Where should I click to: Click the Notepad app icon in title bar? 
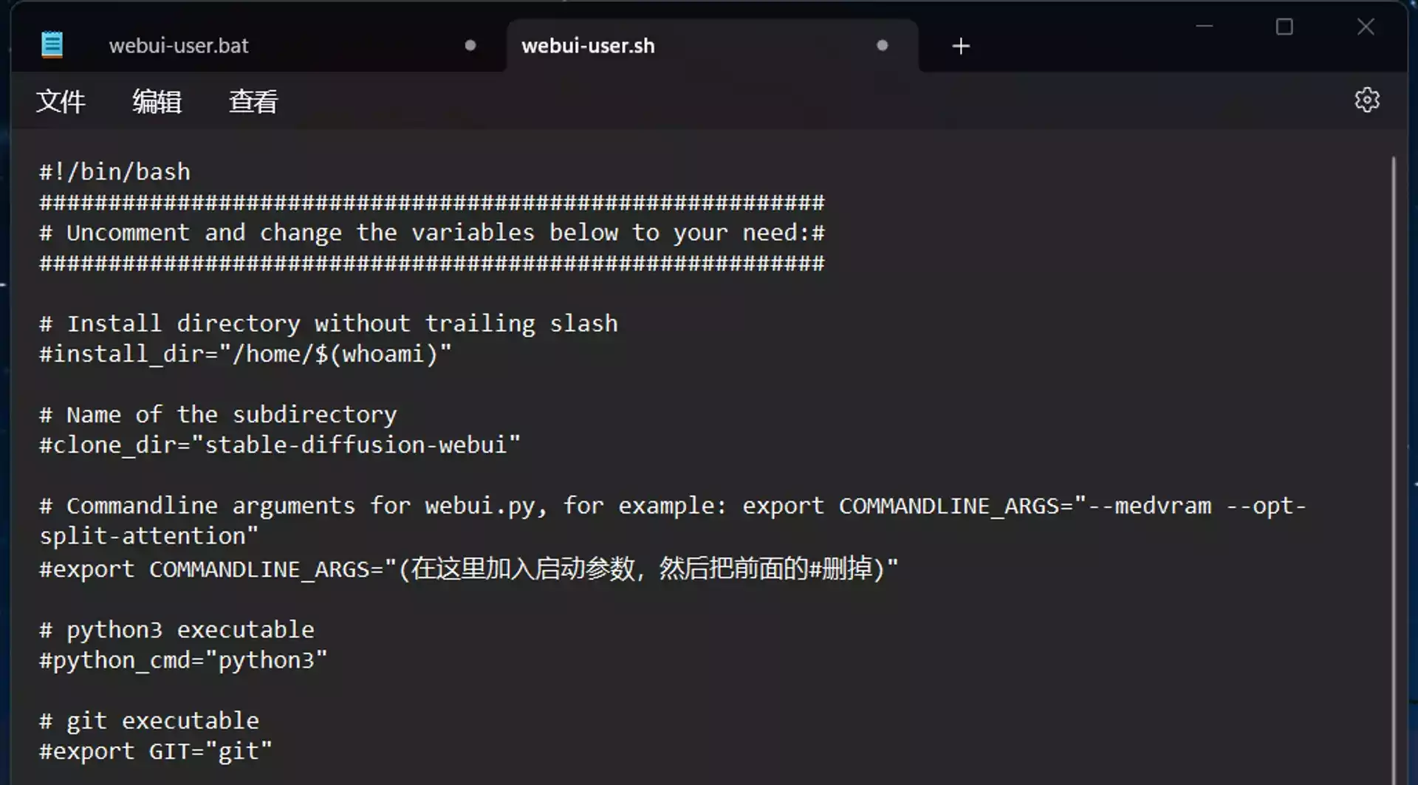[x=52, y=45]
